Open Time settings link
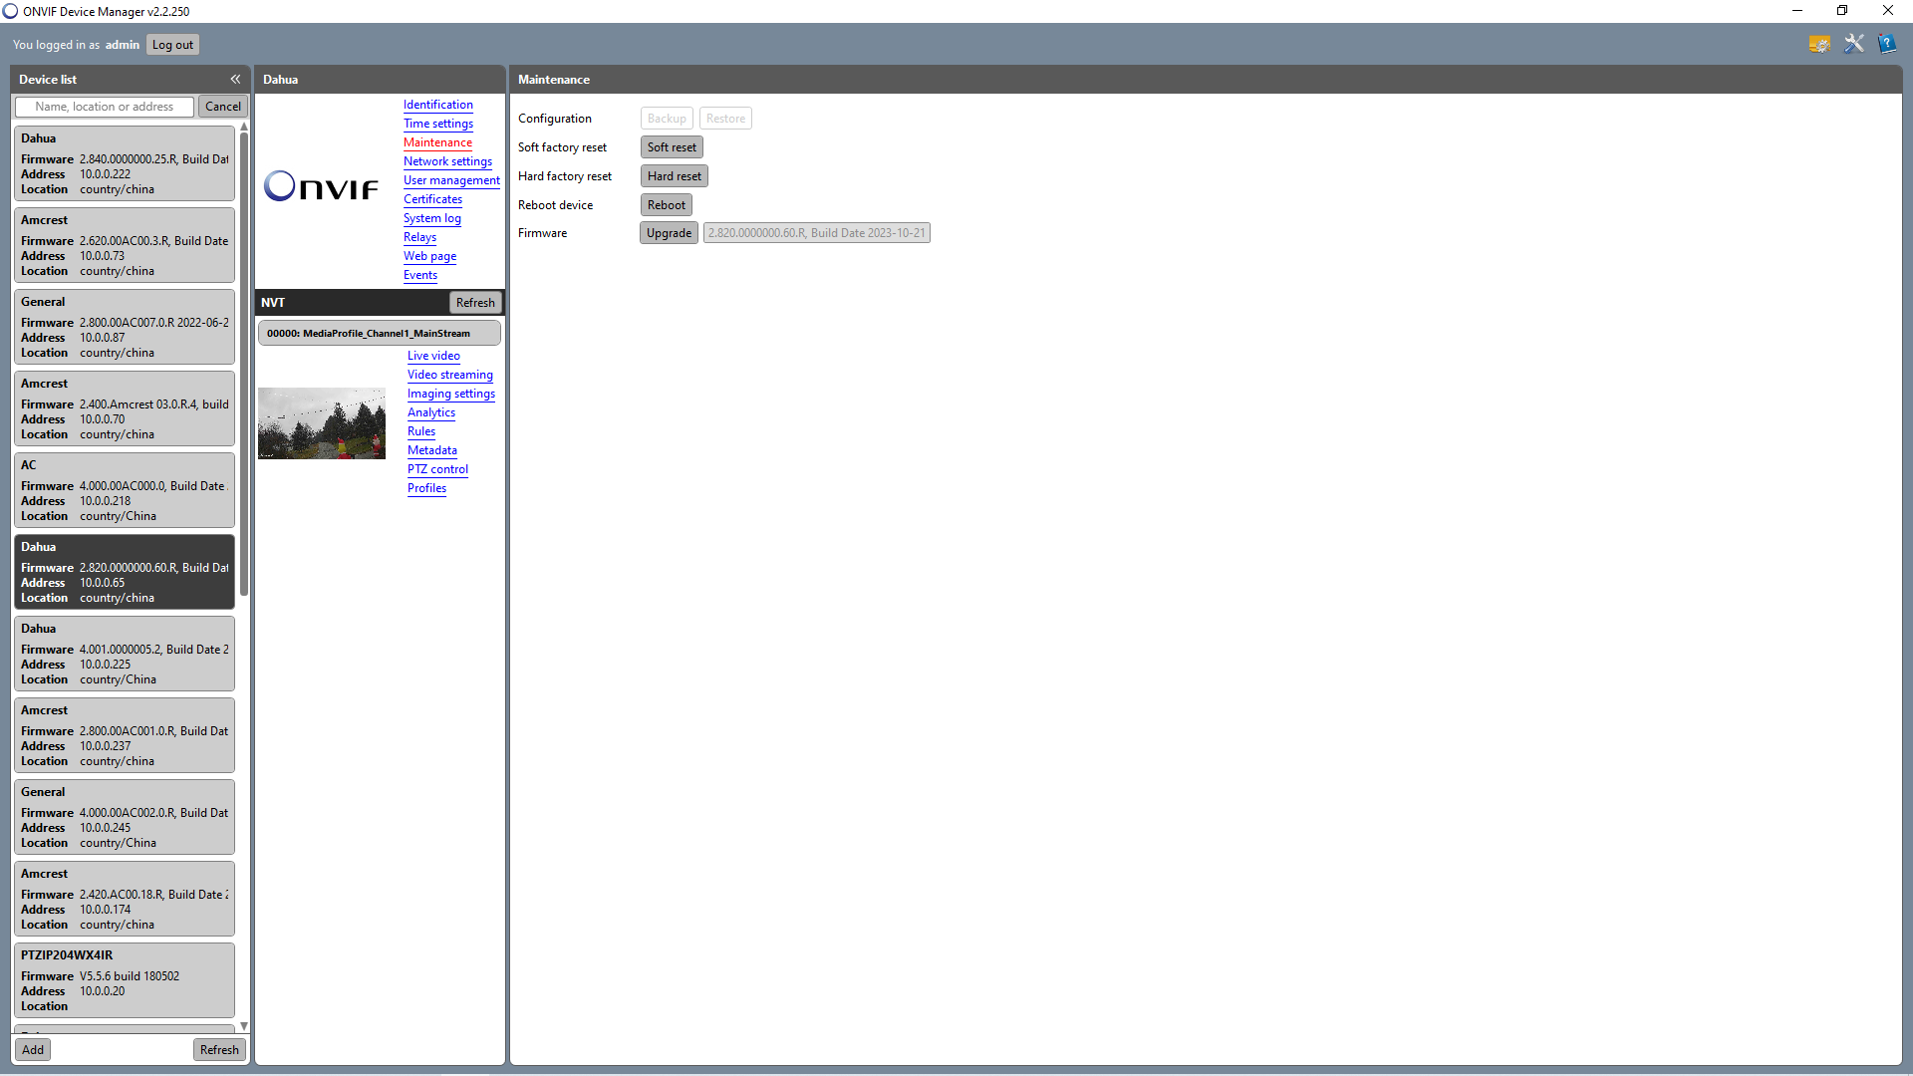The image size is (1913, 1076). pos(438,124)
